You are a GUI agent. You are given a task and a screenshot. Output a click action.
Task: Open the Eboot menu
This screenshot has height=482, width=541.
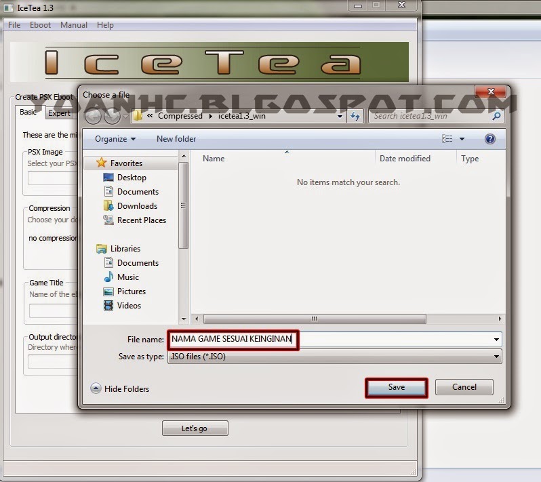pyautogui.click(x=40, y=25)
